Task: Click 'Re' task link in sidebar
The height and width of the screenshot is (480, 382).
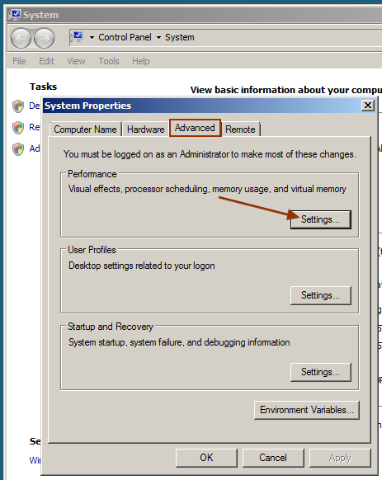Action: pyautogui.click(x=35, y=127)
